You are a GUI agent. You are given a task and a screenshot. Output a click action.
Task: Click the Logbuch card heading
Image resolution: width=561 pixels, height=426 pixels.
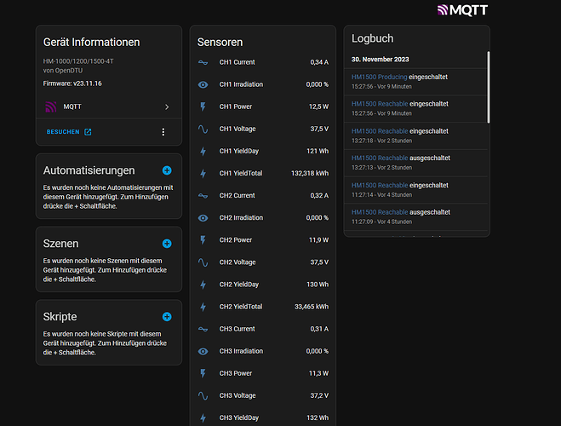[373, 38]
